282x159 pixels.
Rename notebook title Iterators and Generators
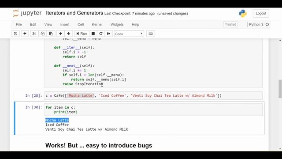click(x=74, y=13)
